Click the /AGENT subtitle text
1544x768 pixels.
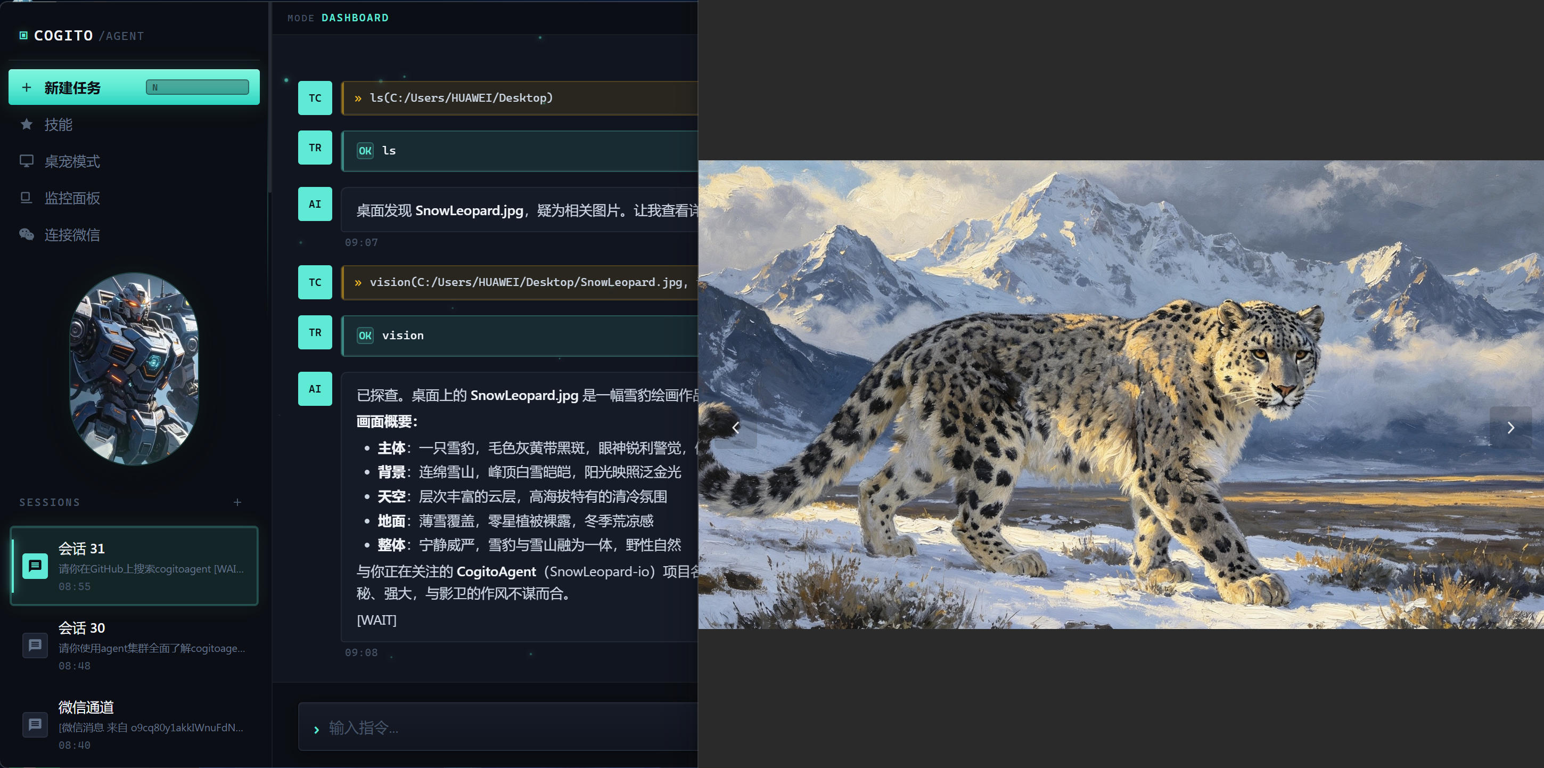(121, 36)
